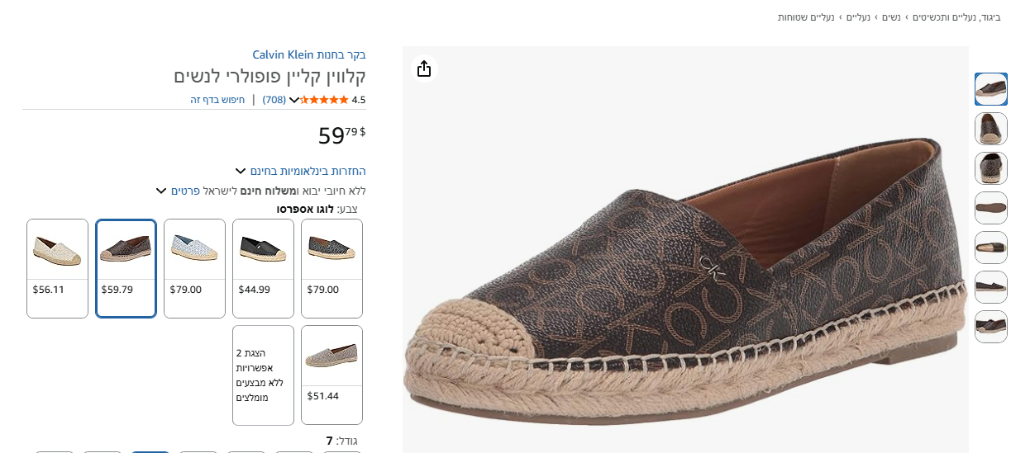Open 'ביגוד, נעליים ותכשיטים' breadcrumb
1011x453 pixels.
956,17
